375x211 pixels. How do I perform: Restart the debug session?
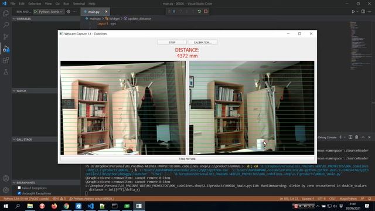pyautogui.click(x=199, y=12)
